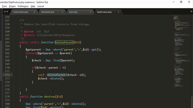Open the Help menu

coord(33,6)
